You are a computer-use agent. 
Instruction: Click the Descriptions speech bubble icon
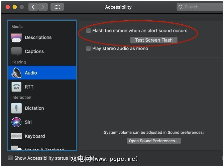pyautogui.click(x=16, y=37)
